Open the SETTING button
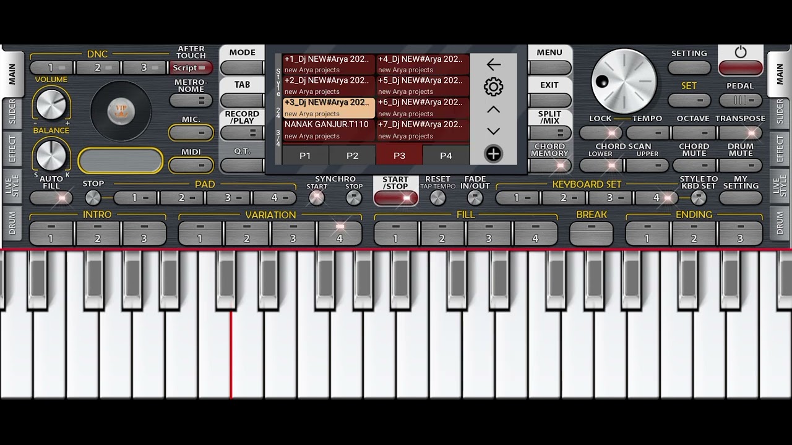Screen dimensions: 792x445 click(689, 67)
